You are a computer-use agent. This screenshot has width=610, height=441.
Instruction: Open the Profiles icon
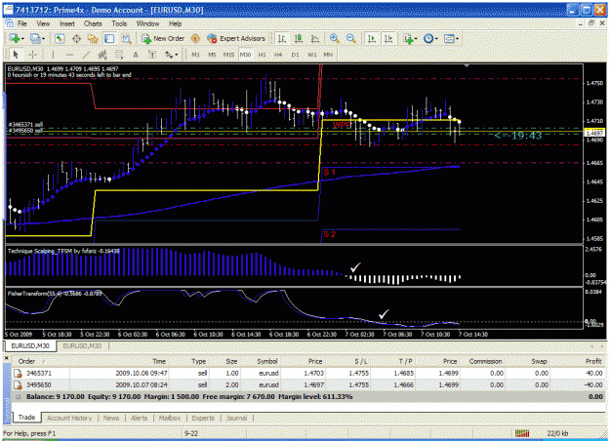pyautogui.click(x=35, y=38)
